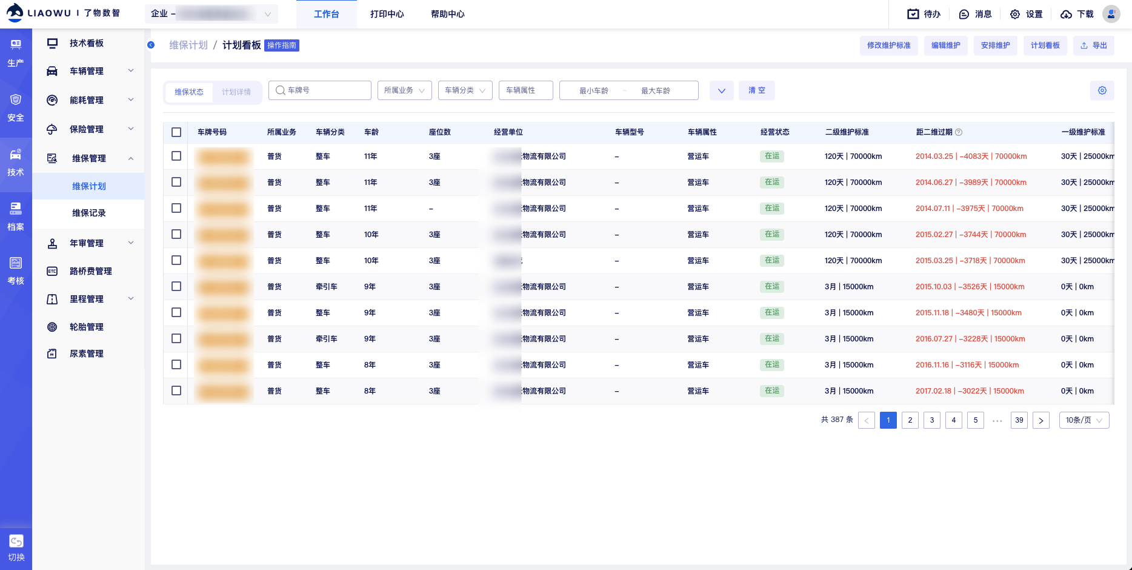Viewport: 1132px width, 570px height.
Task: Collapse sidebar with the blue arrow icon
Action: (151, 45)
